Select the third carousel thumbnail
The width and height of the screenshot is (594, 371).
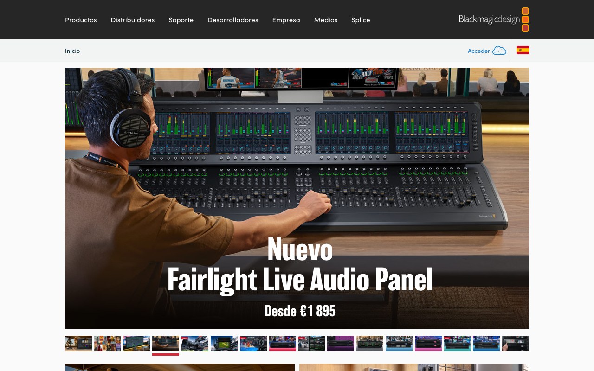click(x=137, y=343)
